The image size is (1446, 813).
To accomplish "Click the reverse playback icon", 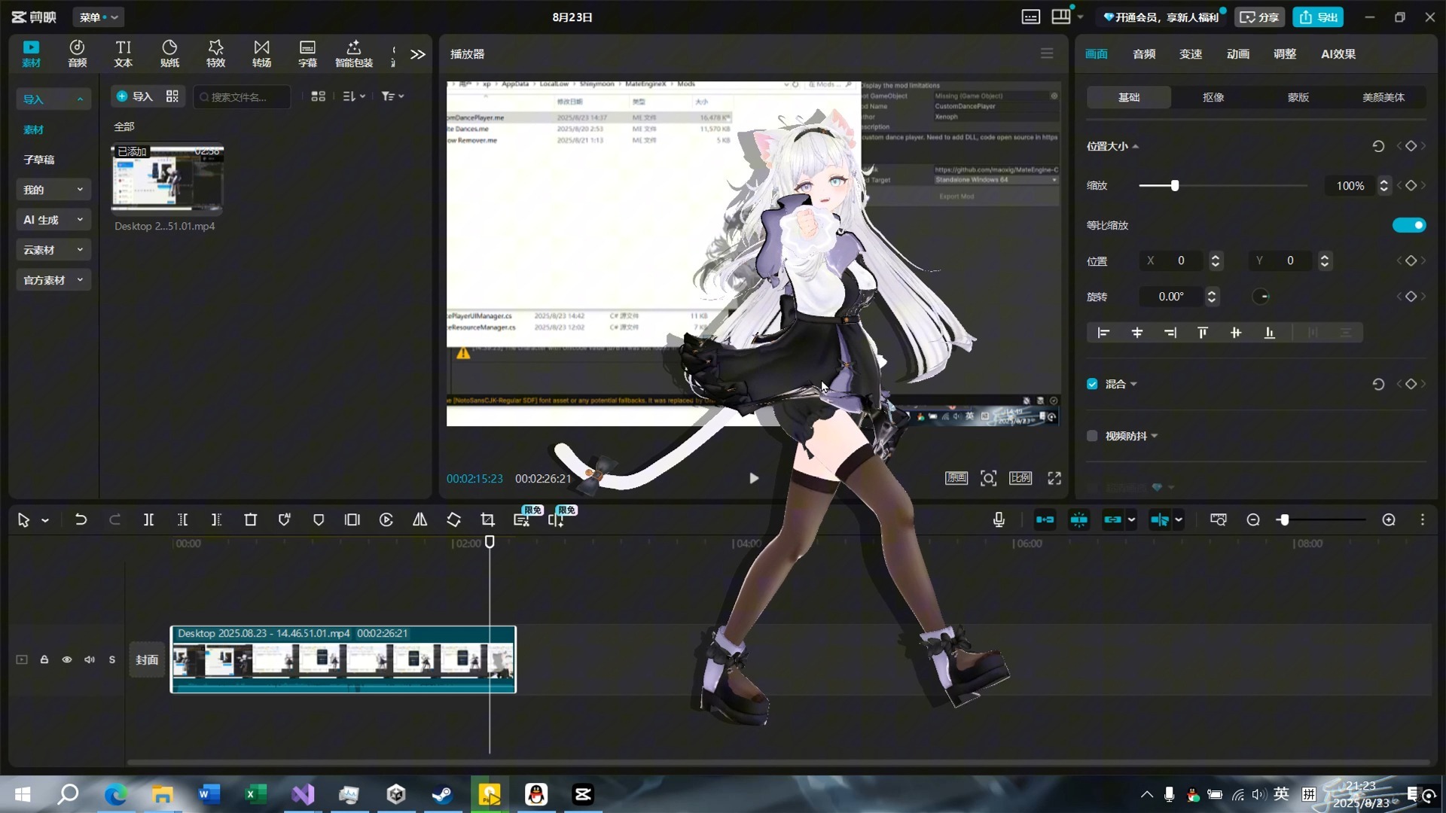I will [x=386, y=519].
